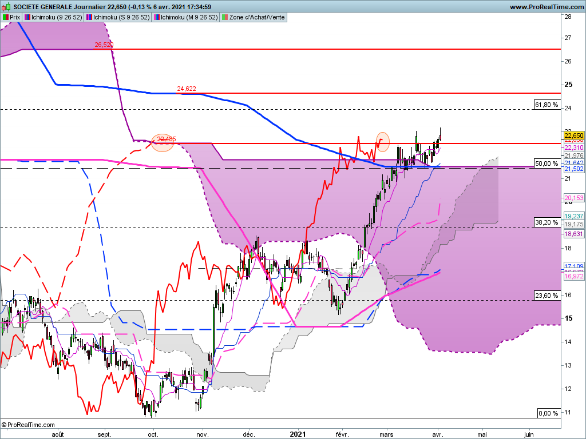Click the 15 tick on the price axis

click(x=568, y=318)
